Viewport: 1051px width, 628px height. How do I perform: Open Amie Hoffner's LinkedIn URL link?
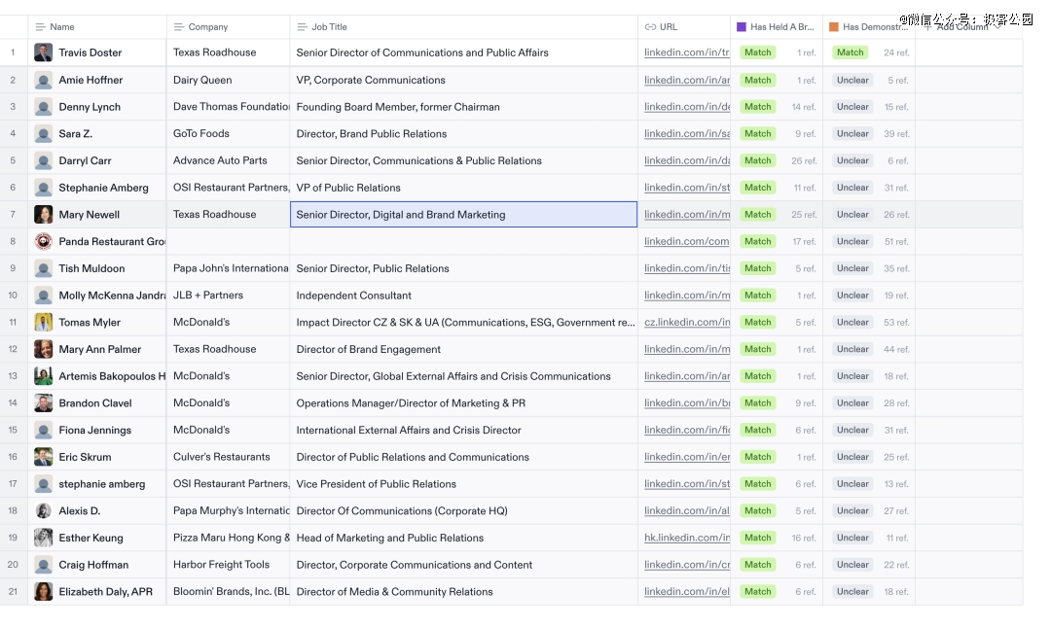click(x=686, y=80)
